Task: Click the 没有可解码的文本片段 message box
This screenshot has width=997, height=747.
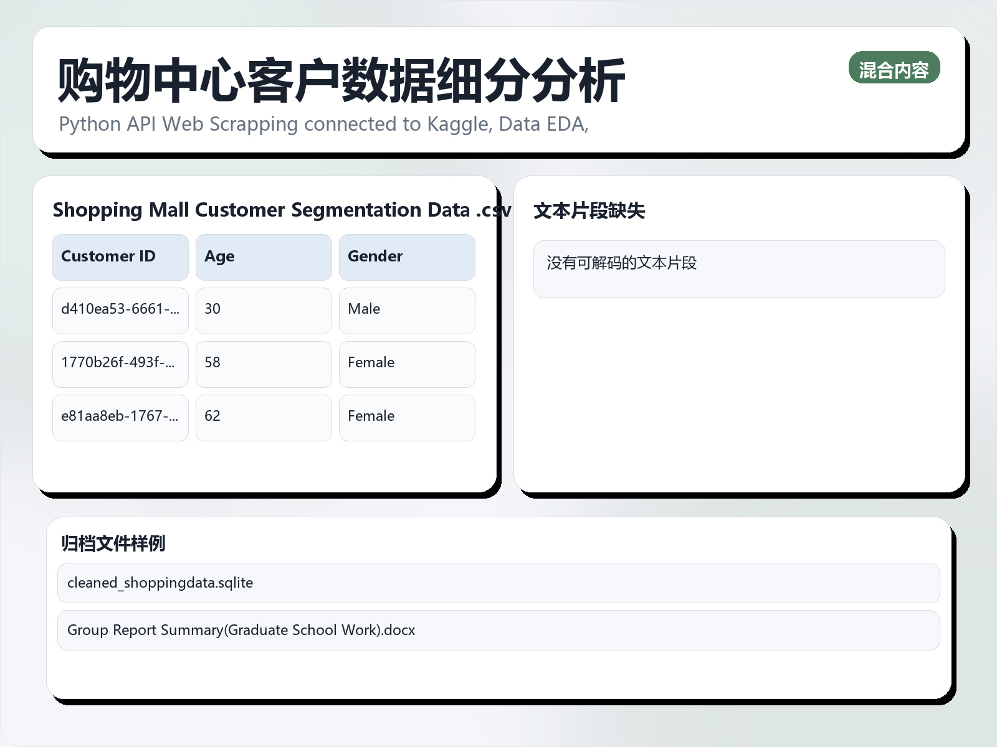Action: point(738,269)
